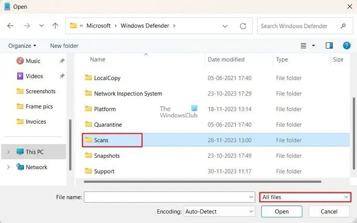
Task: Click Notepad icon in title bar
Action: coord(7,7)
